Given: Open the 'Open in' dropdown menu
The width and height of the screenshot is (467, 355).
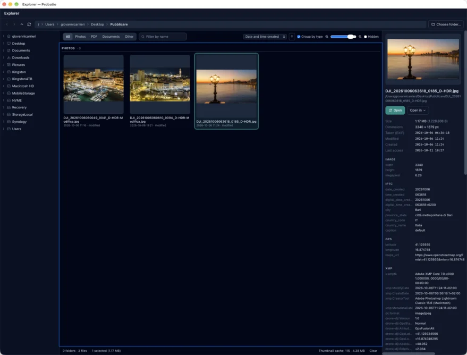Looking at the screenshot, I should click(418, 110).
